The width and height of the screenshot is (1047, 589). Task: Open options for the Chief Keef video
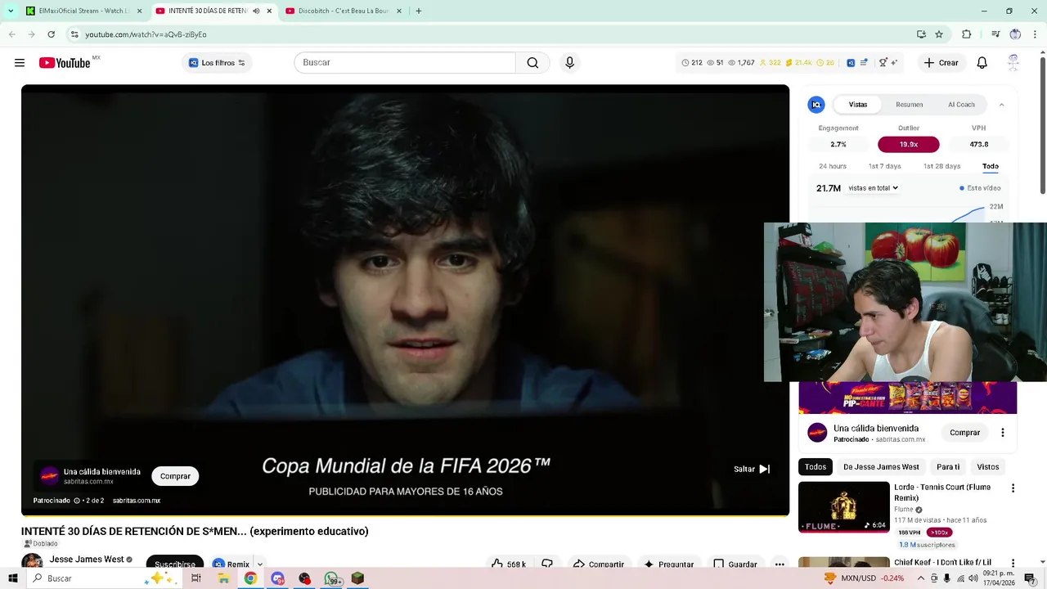coord(1013,564)
